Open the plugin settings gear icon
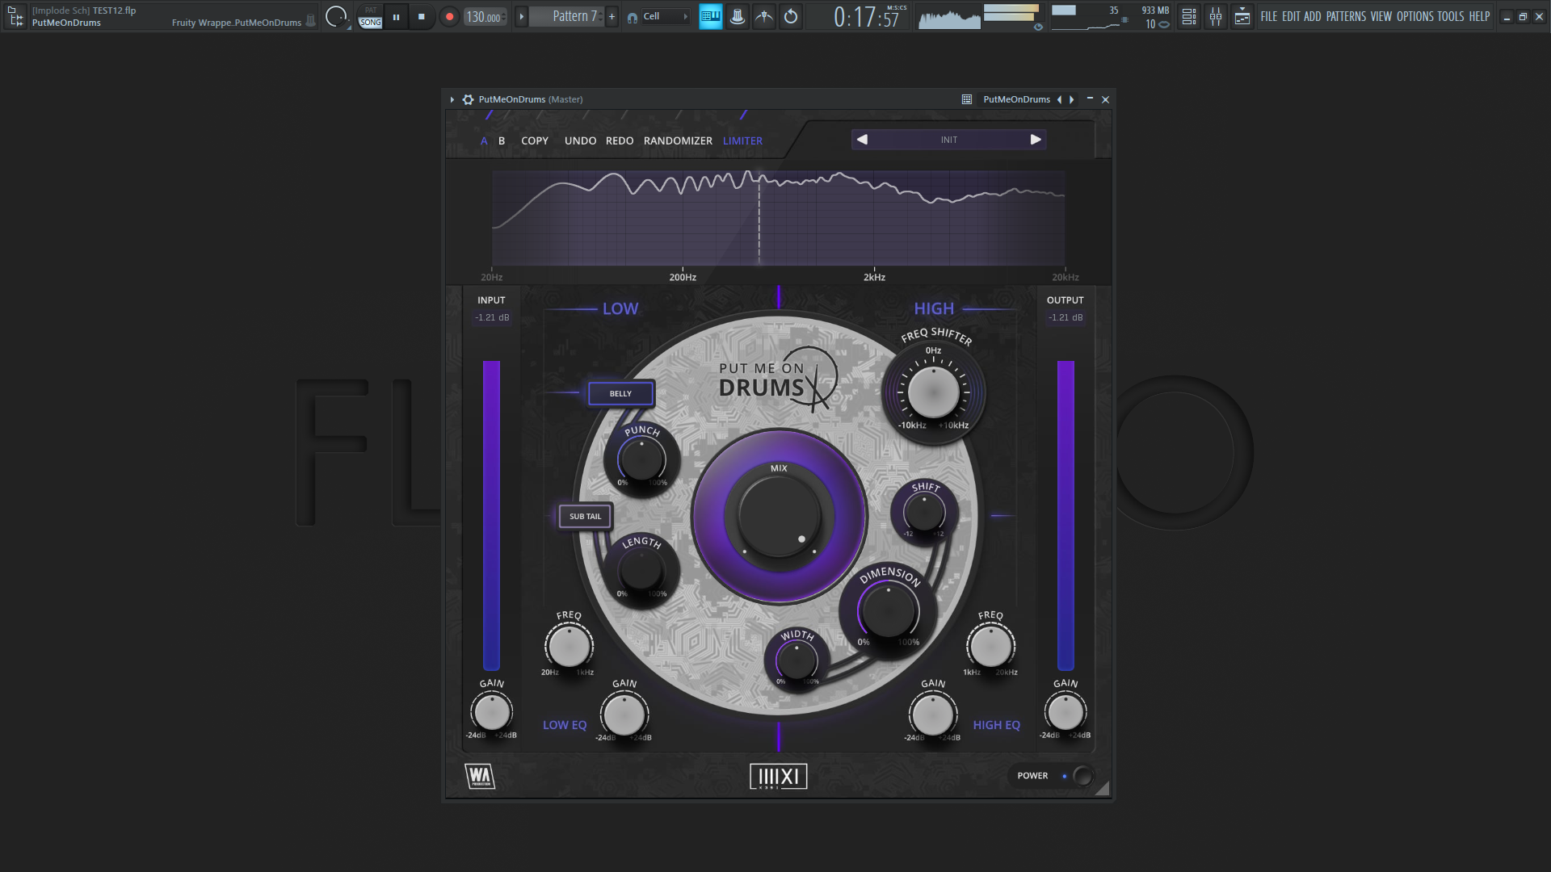 [x=468, y=99]
